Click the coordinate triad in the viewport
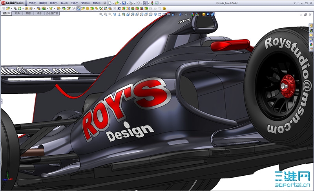This screenshot has width=314, height=191. 7,177
